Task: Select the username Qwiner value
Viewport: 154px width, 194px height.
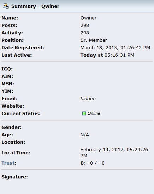Action: tap(88, 18)
